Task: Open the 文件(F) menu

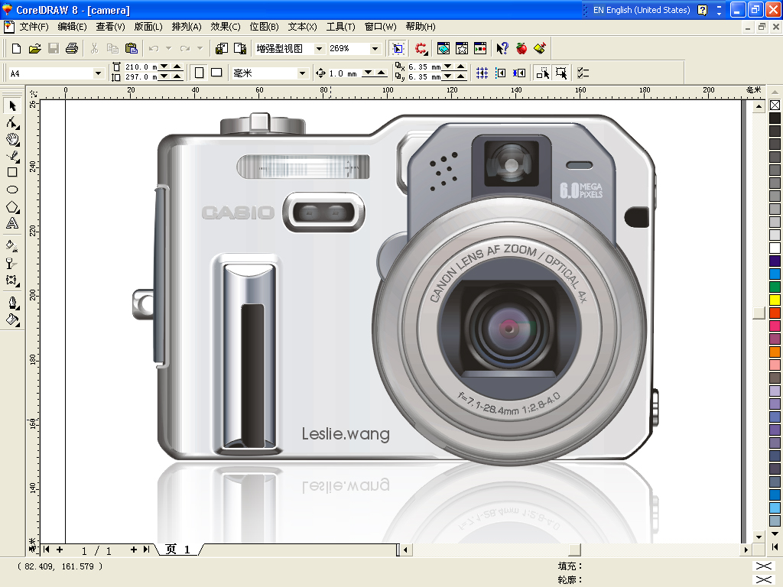Action: [34, 27]
